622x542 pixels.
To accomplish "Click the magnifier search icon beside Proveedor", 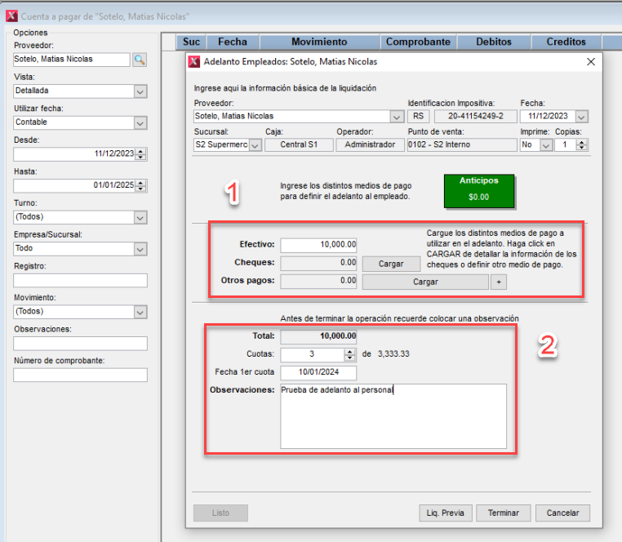I will pos(139,60).
